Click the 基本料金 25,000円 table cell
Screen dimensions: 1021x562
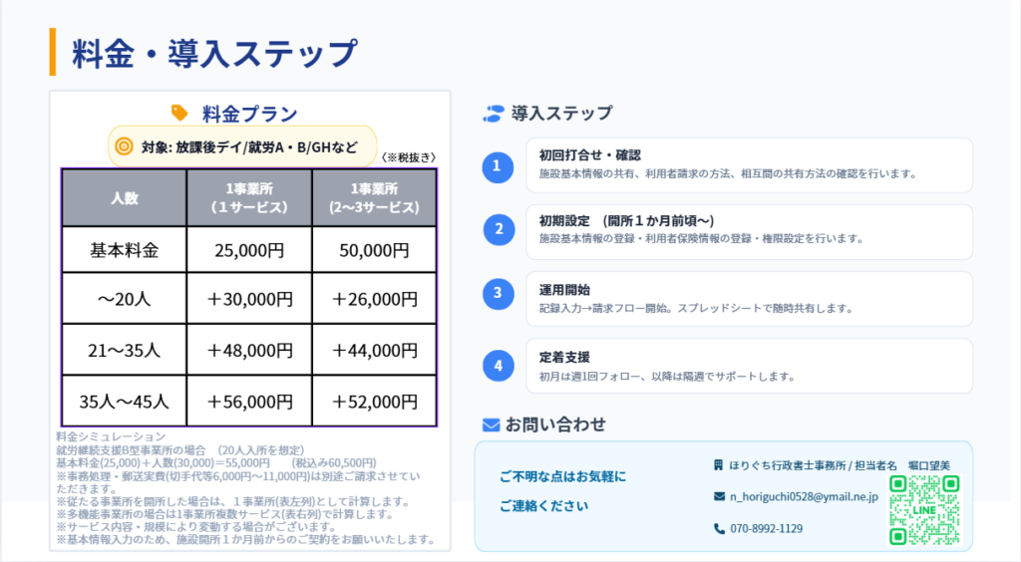tap(249, 250)
